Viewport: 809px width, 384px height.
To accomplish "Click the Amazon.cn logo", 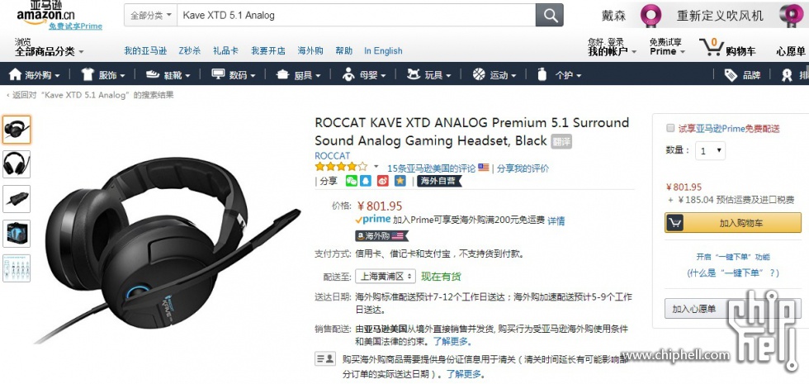I will [x=45, y=14].
